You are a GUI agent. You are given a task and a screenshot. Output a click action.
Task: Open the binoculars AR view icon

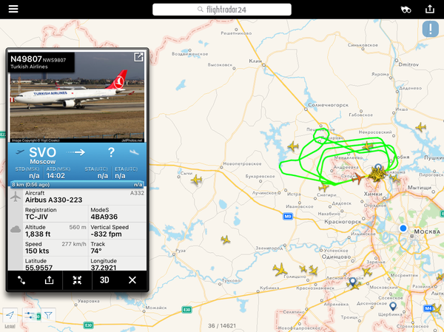(x=406, y=10)
